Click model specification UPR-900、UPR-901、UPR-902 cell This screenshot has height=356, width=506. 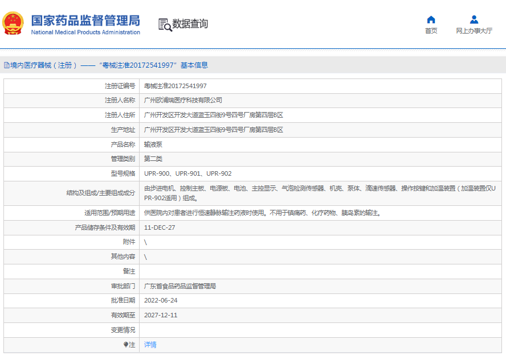[187, 173]
